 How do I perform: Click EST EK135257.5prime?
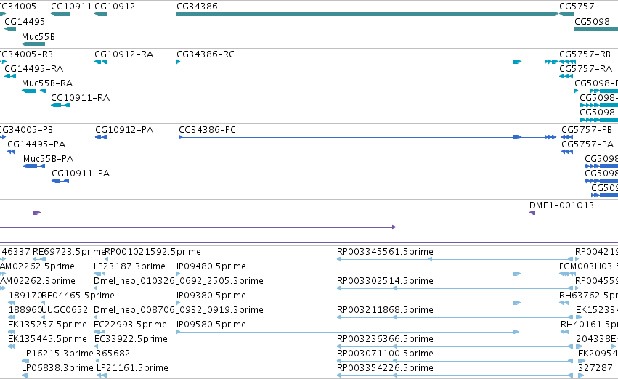coord(47,325)
